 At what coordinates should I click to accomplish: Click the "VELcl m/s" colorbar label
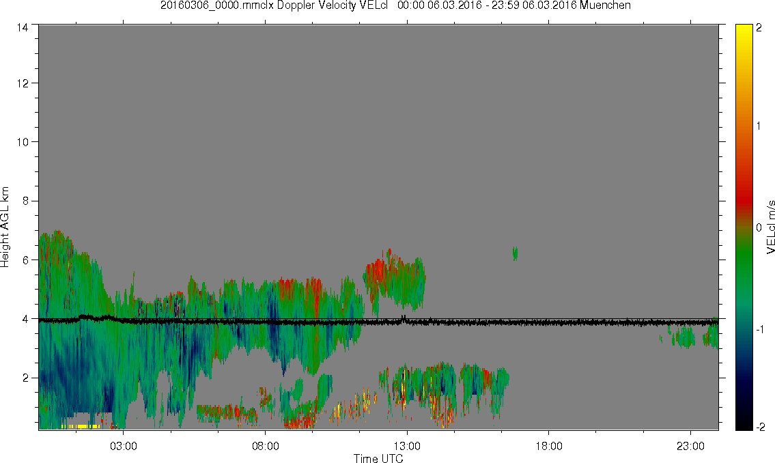[x=770, y=227]
